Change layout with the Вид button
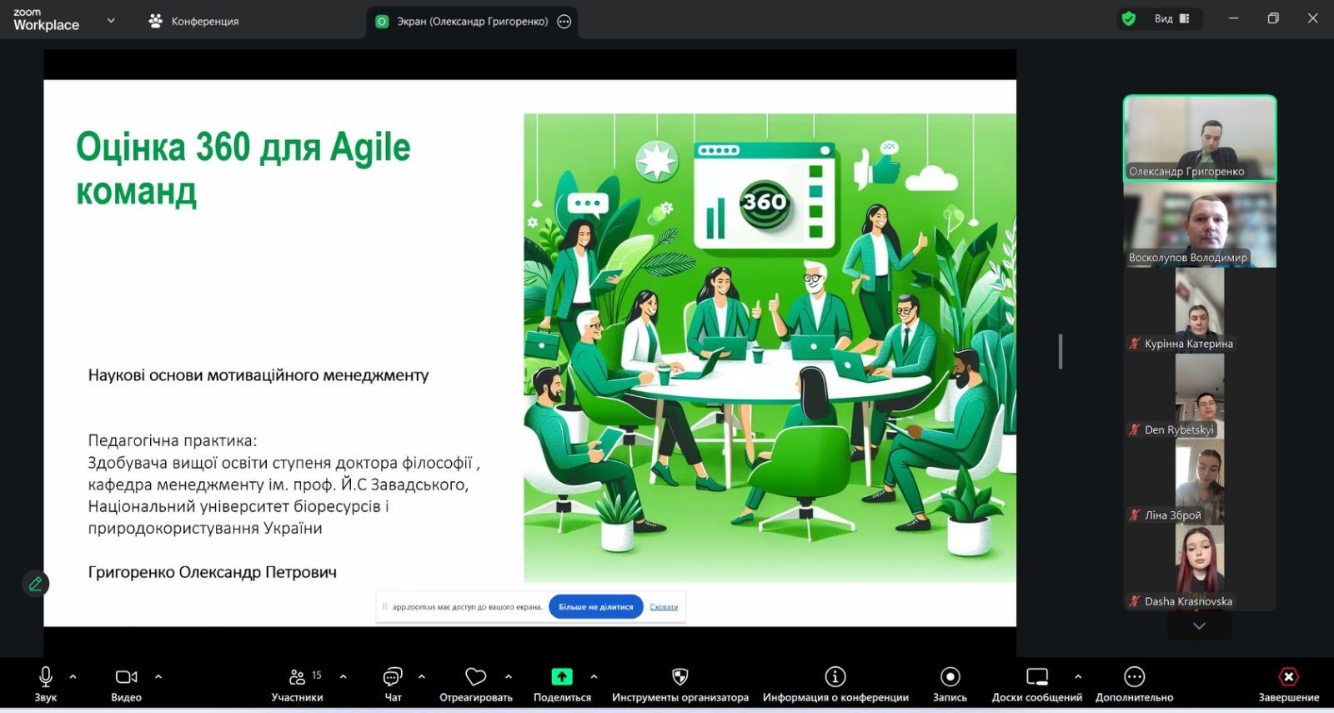 [x=1172, y=18]
